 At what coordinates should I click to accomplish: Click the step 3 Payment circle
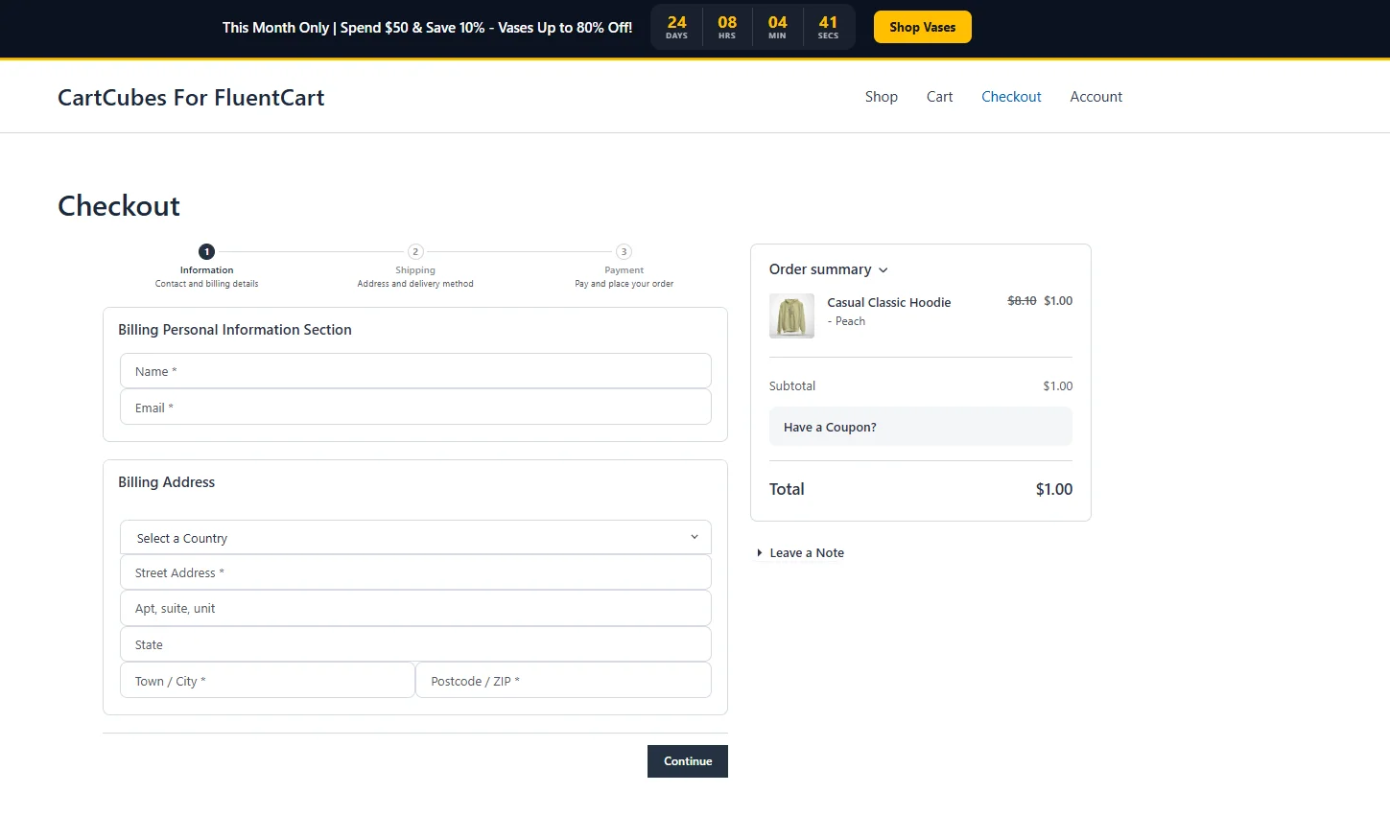coord(624,252)
